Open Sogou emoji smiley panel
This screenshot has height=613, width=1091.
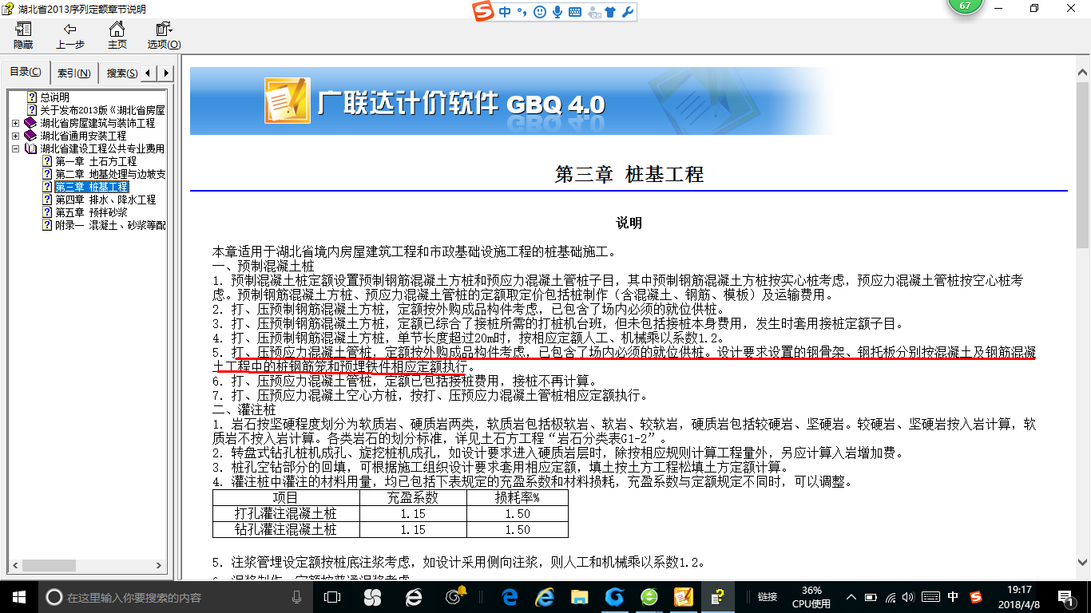(x=540, y=12)
